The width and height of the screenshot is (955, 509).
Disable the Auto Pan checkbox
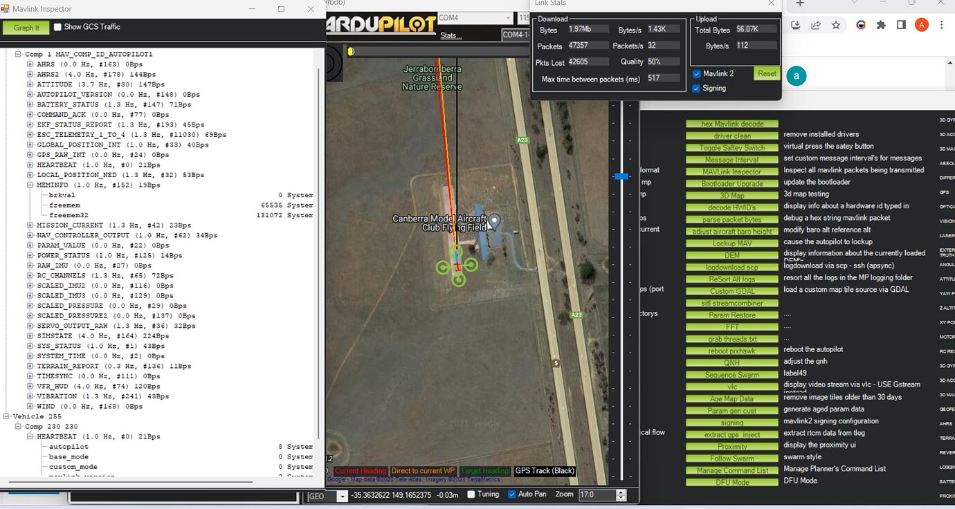[511, 494]
